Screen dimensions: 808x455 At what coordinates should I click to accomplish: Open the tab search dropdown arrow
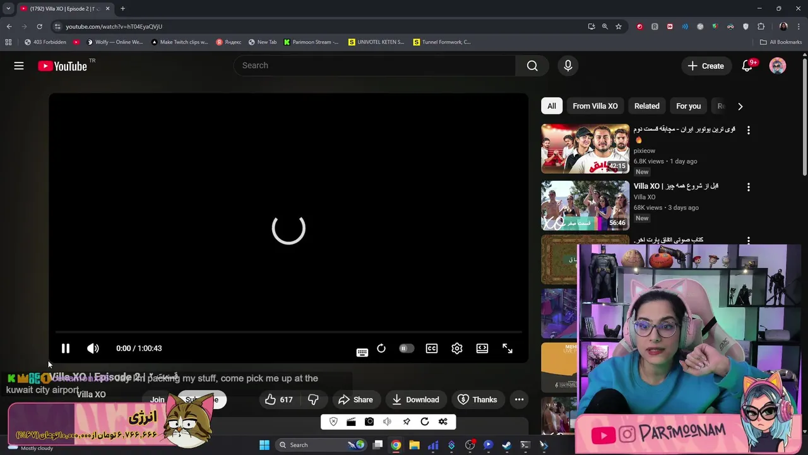pos(8,9)
